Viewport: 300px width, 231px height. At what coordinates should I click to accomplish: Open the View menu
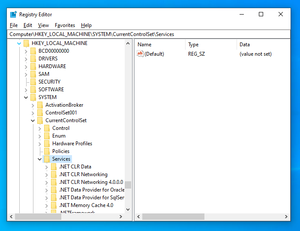pyautogui.click(x=43, y=25)
